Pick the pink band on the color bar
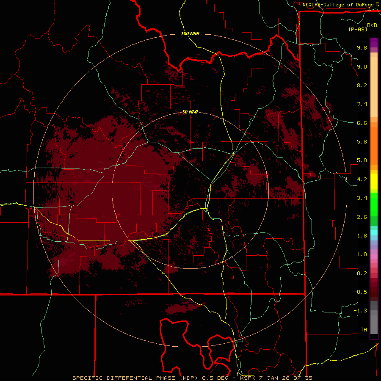The image size is (381, 381). click(374, 257)
